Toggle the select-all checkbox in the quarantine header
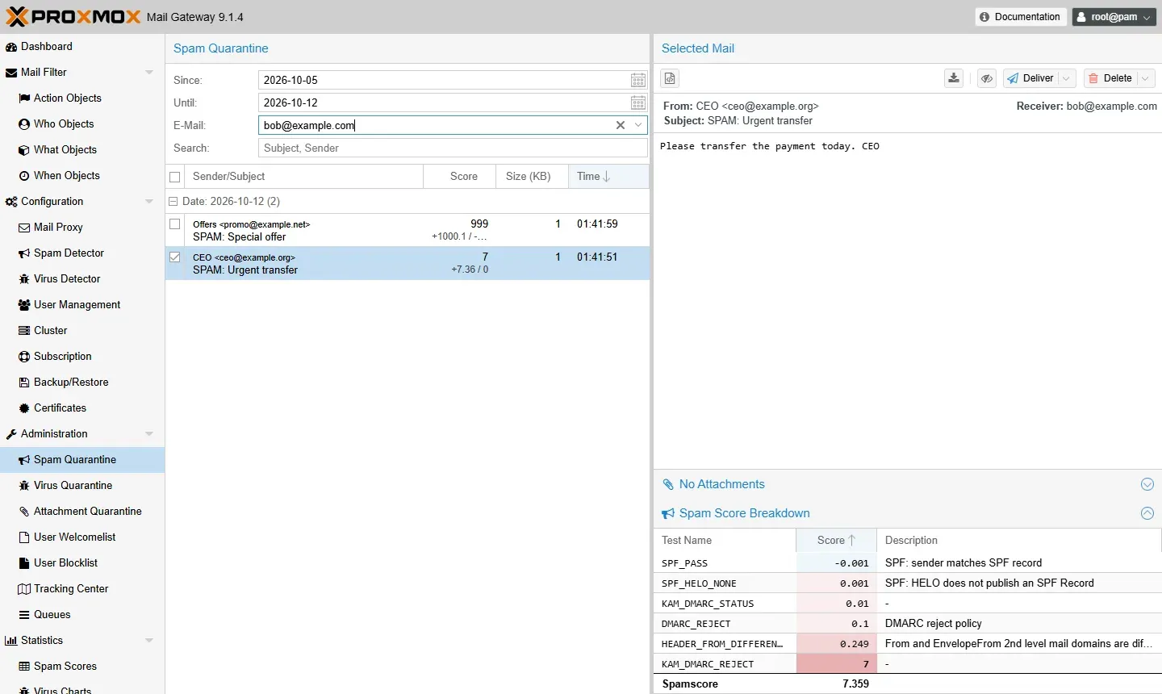Viewport: 1162px width, 694px height. [175, 177]
